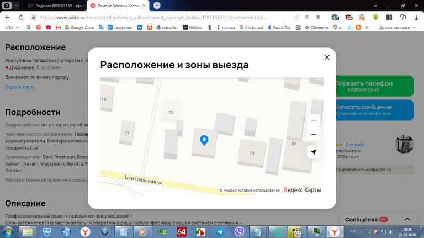Zoom in on the Yandex map
The height and width of the screenshot is (238, 424).
point(314,121)
